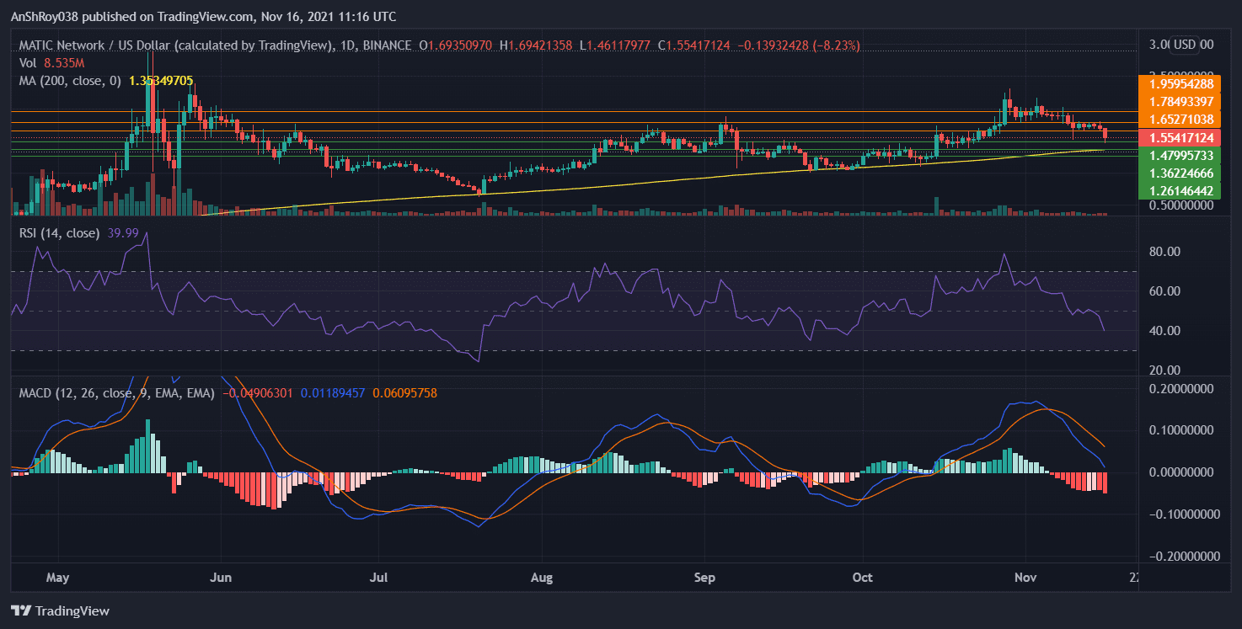Click the AnShRoy038 username
Image resolution: width=1242 pixels, height=629 pixels.
(x=46, y=16)
